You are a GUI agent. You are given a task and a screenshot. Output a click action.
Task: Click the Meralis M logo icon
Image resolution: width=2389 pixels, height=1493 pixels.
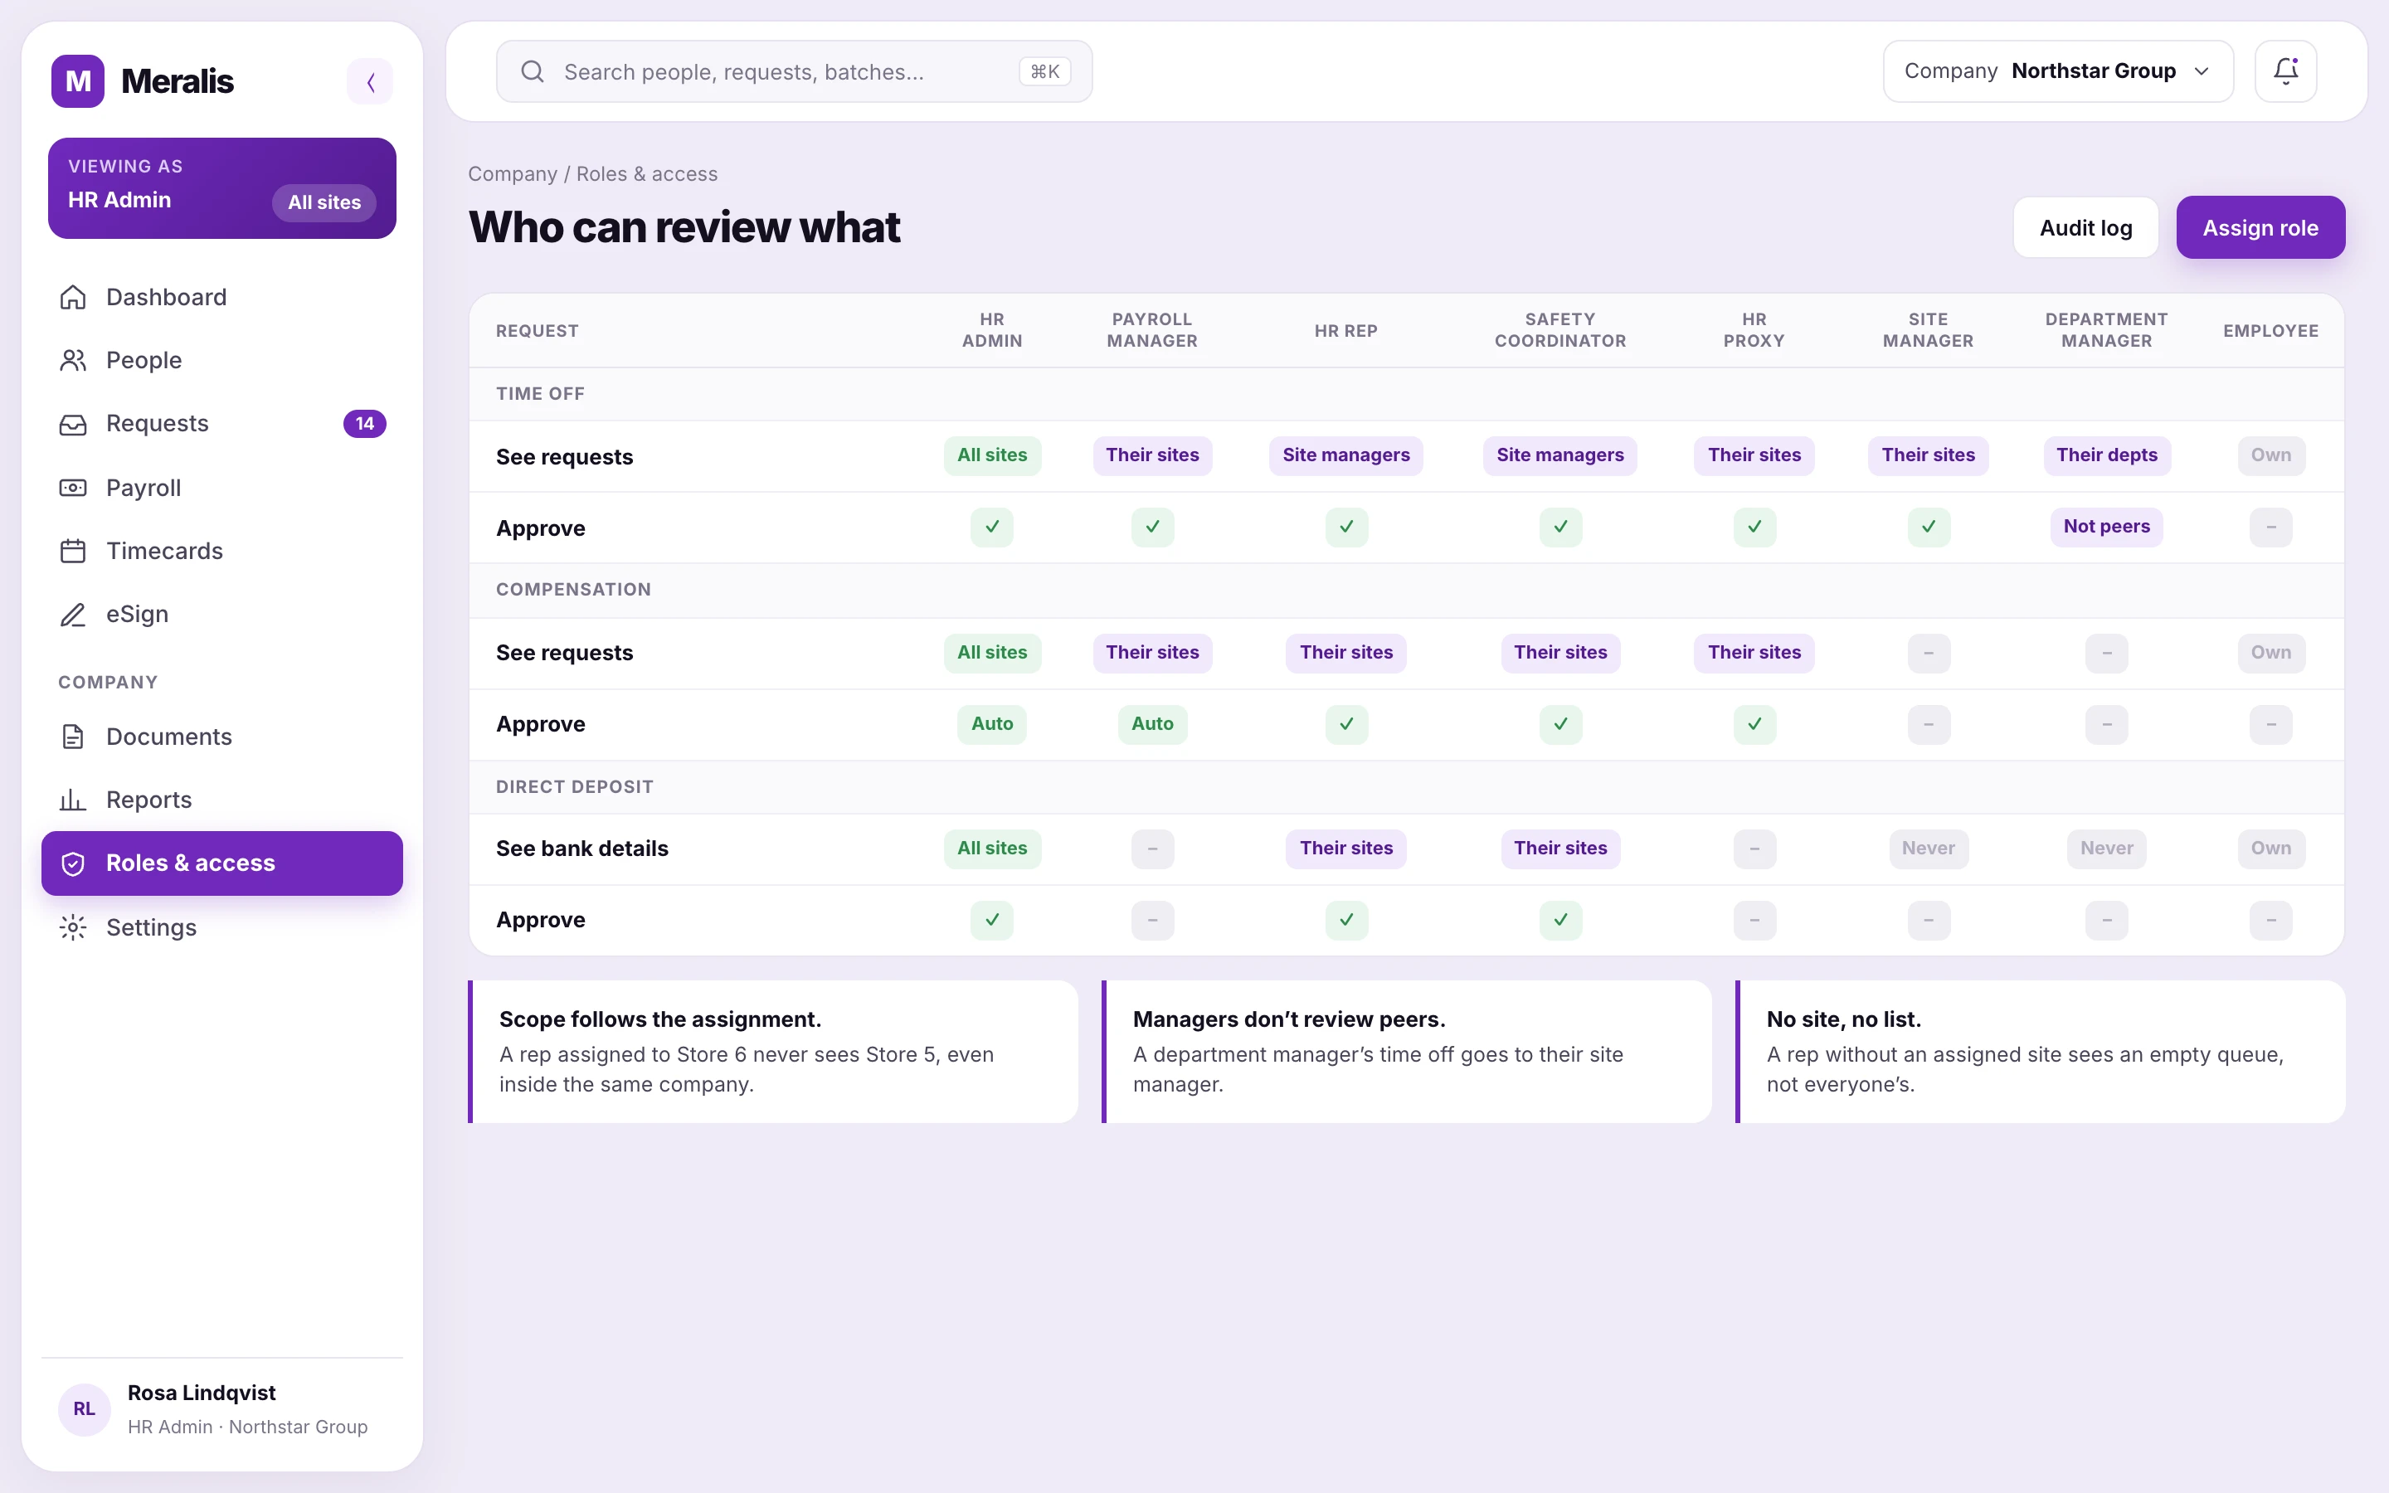[x=78, y=81]
